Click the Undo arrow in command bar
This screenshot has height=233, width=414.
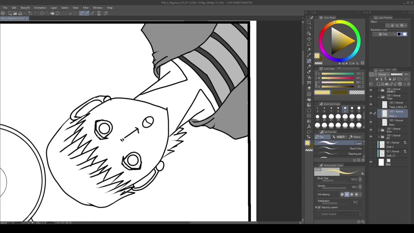click(x=30, y=13)
